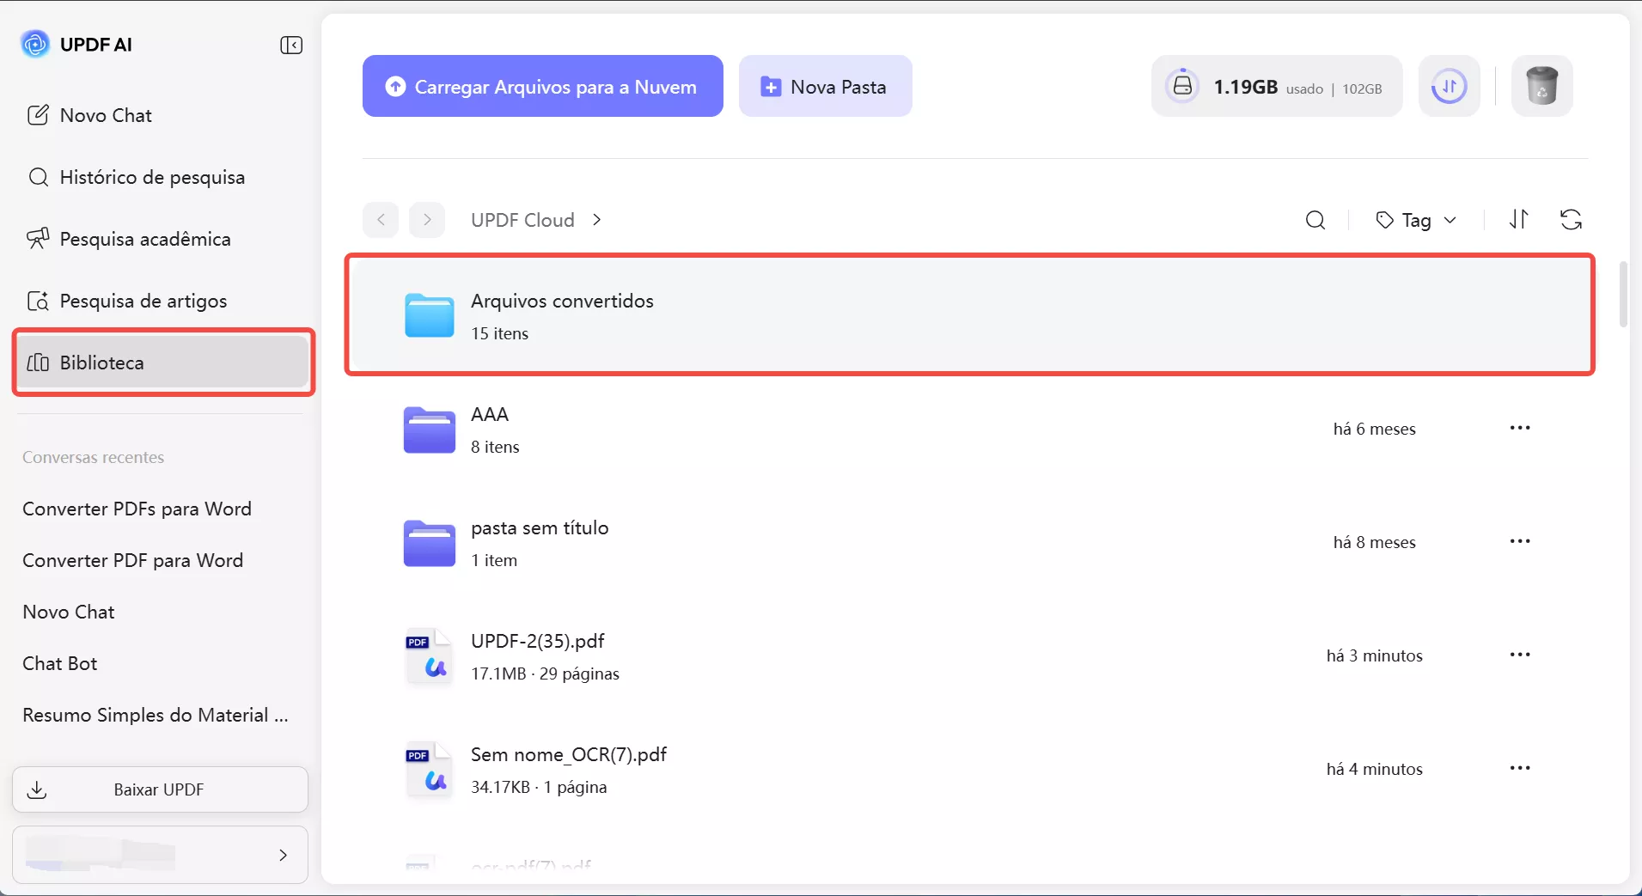Image resolution: width=1642 pixels, height=896 pixels.
Task: Click the folder name pasta sem título
Action: click(x=540, y=527)
